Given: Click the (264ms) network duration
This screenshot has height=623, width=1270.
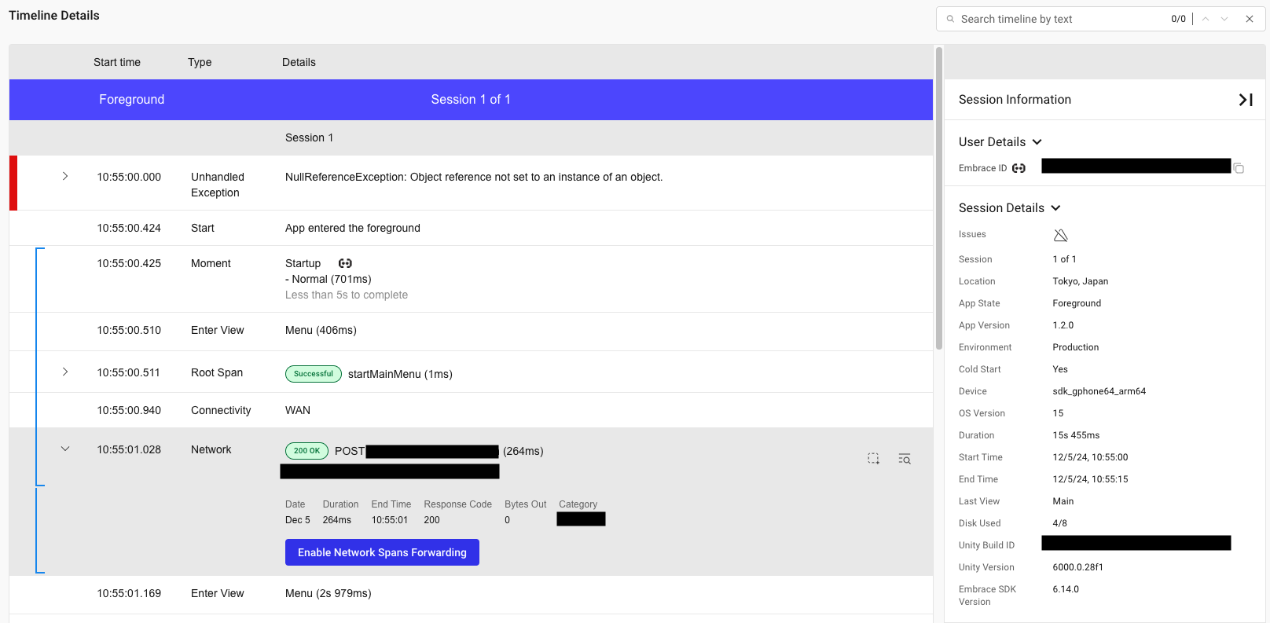Looking at the screenshot, I should click(x=523, y=451).
